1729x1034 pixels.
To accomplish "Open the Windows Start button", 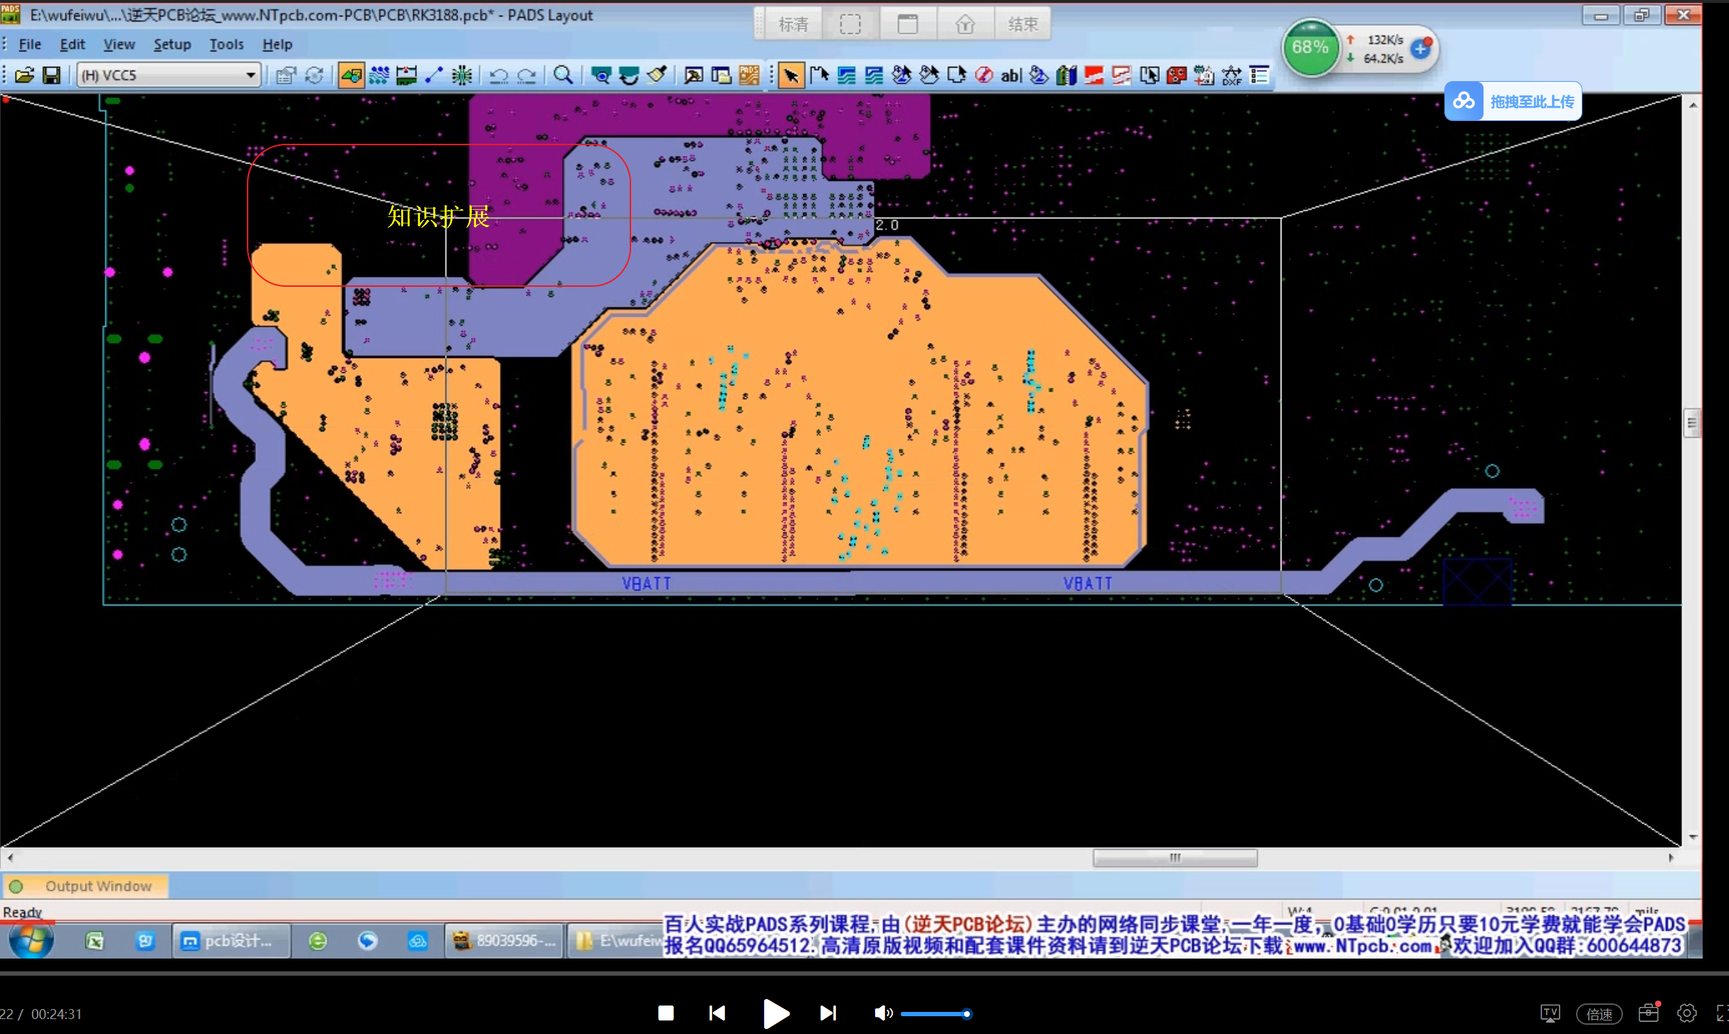I will pos(31,941).
